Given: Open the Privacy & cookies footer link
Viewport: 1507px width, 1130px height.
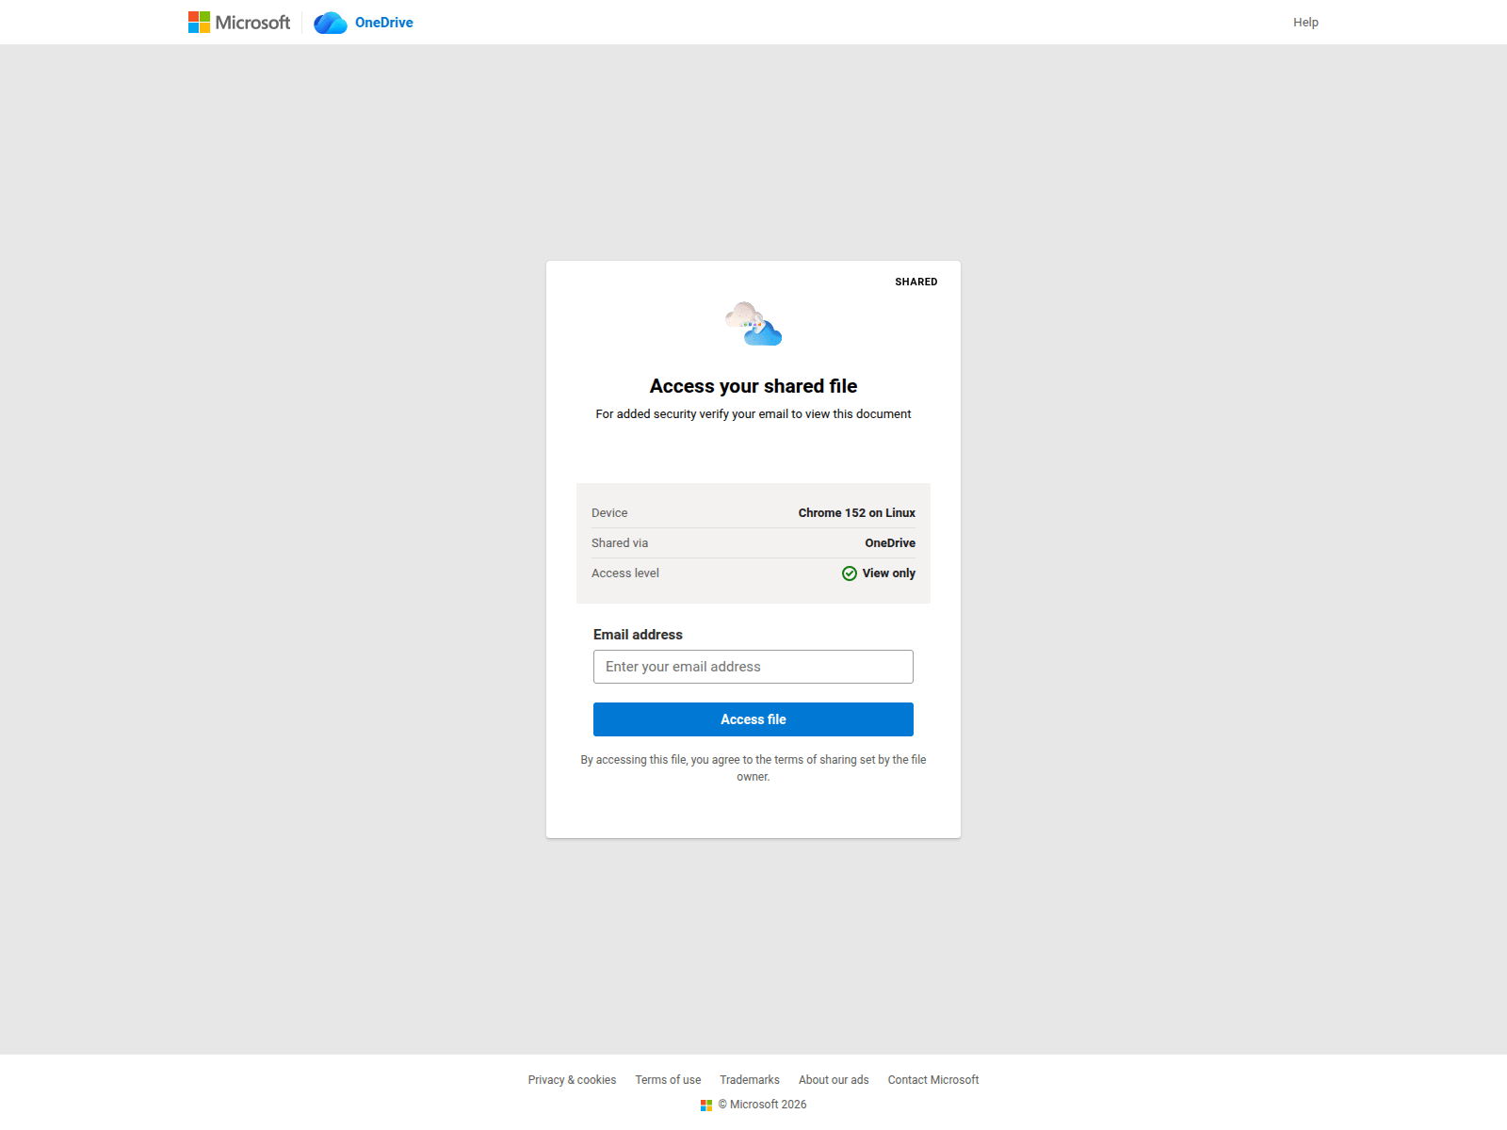Looking at the screenshot, I should [x=572, y=1080].
